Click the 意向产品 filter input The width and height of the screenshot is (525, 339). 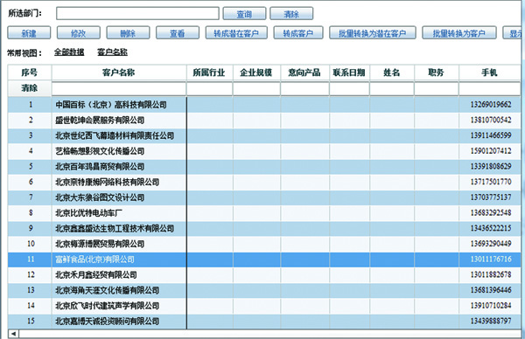tap(304, 89)
